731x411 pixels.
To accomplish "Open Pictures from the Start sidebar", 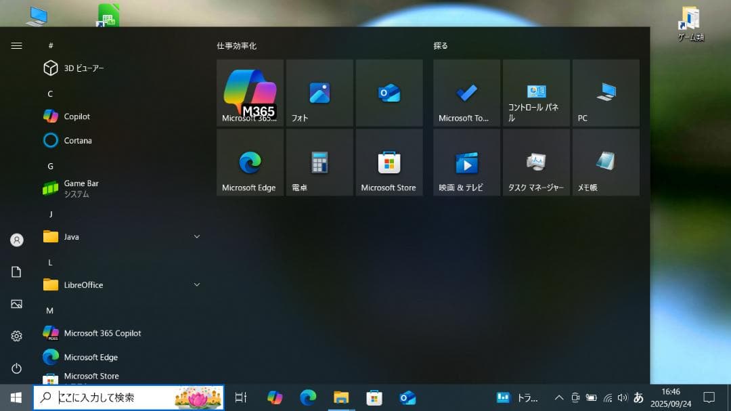I will point(16,304).
